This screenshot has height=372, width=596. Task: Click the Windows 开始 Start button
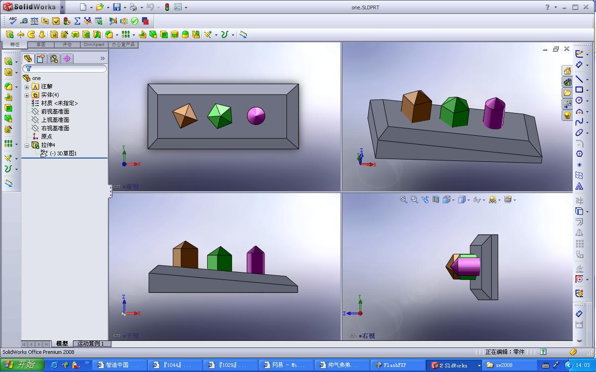[x=22, y=365]
